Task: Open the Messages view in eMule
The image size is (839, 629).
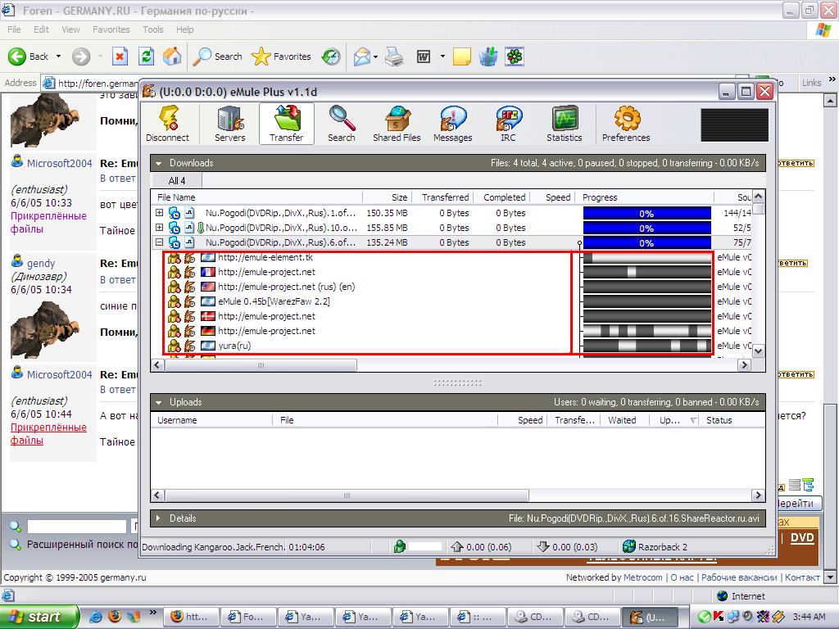Action: [452, 124]
